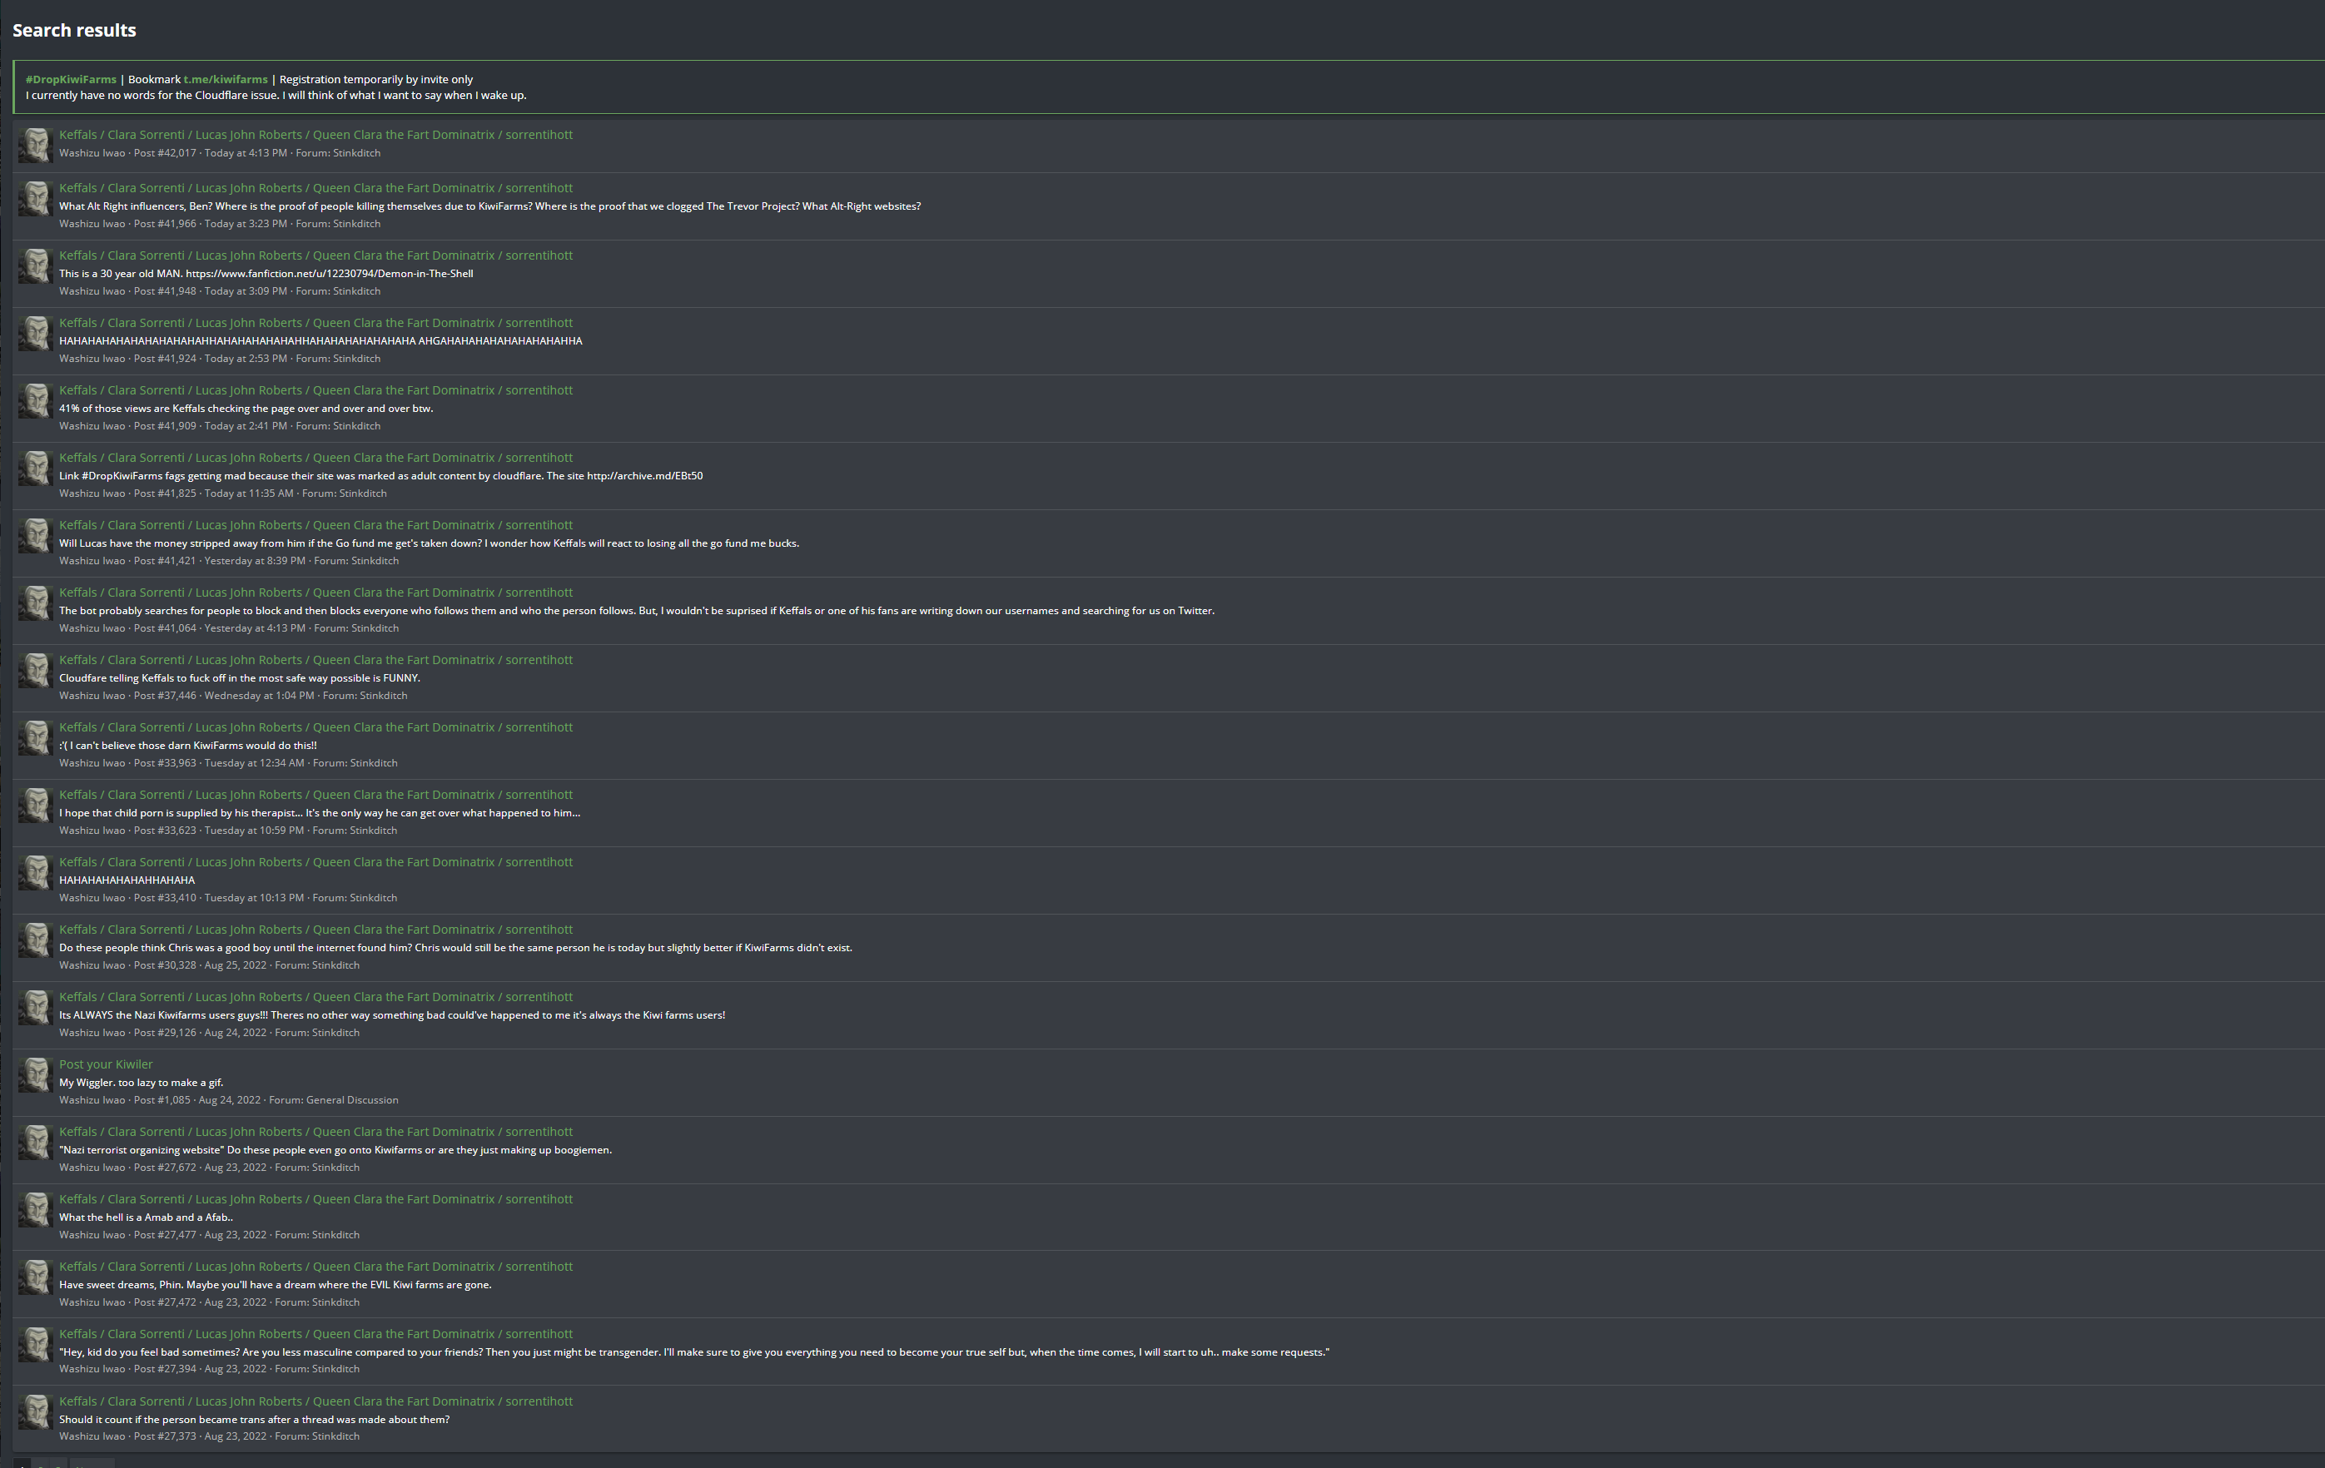Click the 'Today at 4:13 PM' timestamp
Viewport: 2325px width, 1468px height.
246,153
